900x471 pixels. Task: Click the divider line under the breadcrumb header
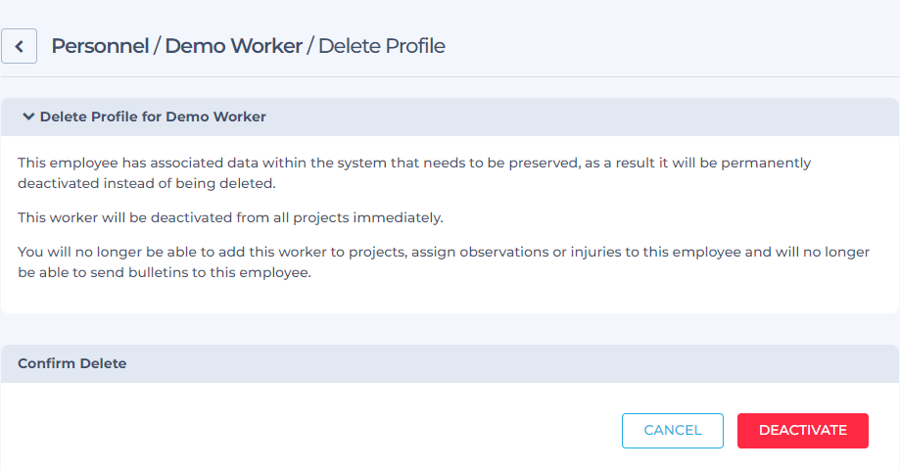(x=450, y=77)
